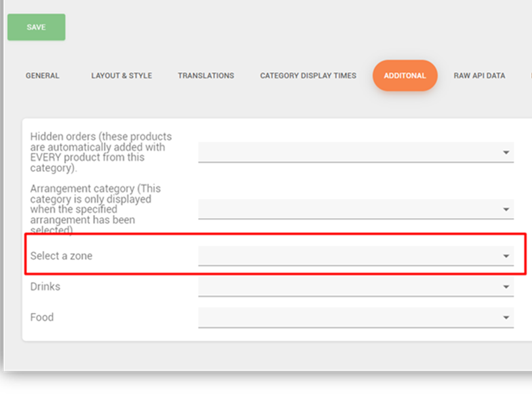532x398 pixels.
Task: Click the 'Drinks' label text
Action: [45, 287]
